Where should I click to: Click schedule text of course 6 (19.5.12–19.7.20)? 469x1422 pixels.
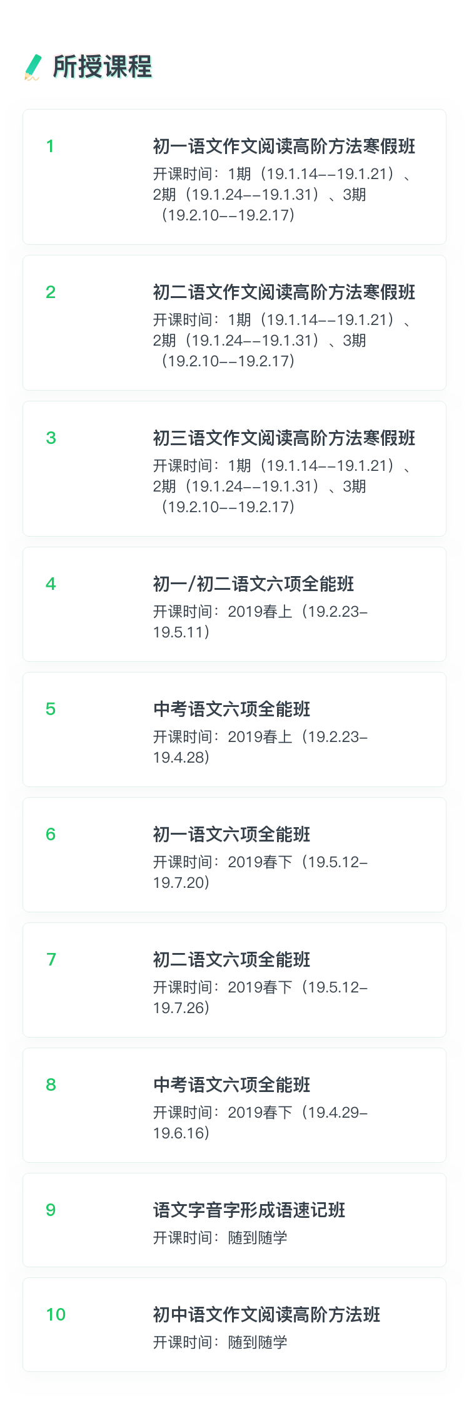pos(260,872)
